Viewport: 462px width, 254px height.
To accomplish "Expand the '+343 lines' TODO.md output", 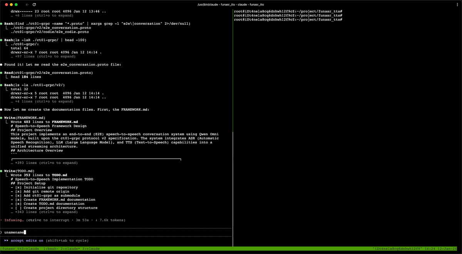I will (44, 212).
